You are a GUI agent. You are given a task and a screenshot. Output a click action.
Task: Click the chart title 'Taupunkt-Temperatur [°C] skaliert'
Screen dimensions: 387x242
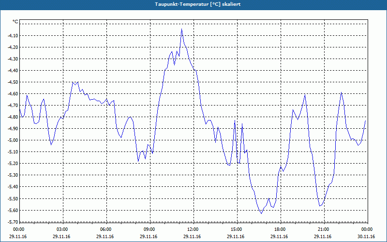(x=198, y=4)
